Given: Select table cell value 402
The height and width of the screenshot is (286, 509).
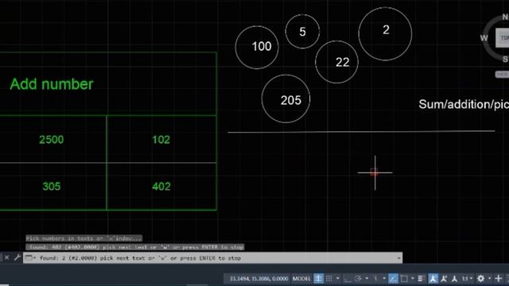Looking at the screenshot, I should tap(161, 187).
